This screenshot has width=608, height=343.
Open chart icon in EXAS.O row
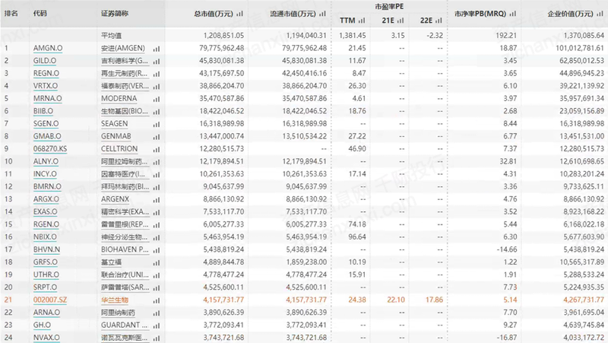[157, 212]
